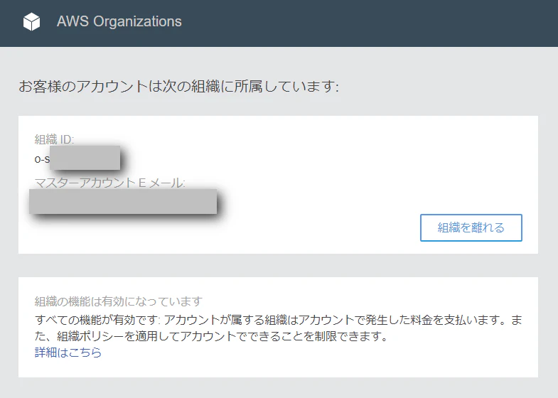Click the 組織の機能は有効になっています heading
This screenshot has width=558, height=398.
pyautogui.click(x=119, y=301)
